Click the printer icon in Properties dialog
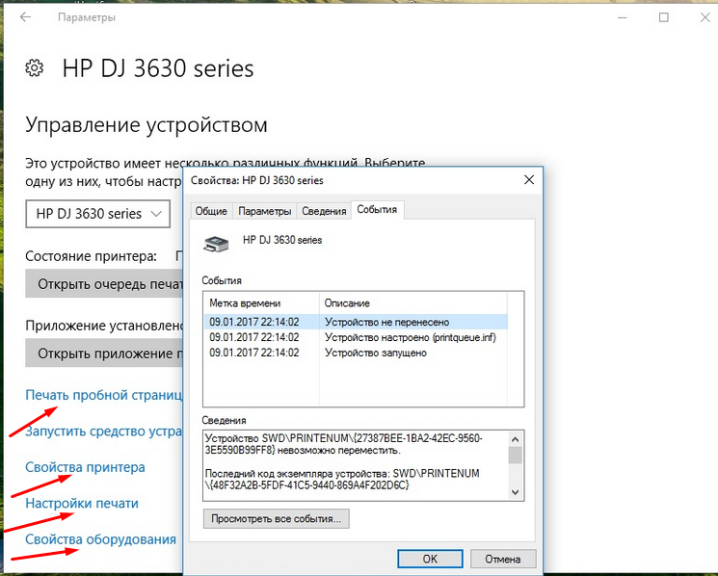 coord(216,244)
